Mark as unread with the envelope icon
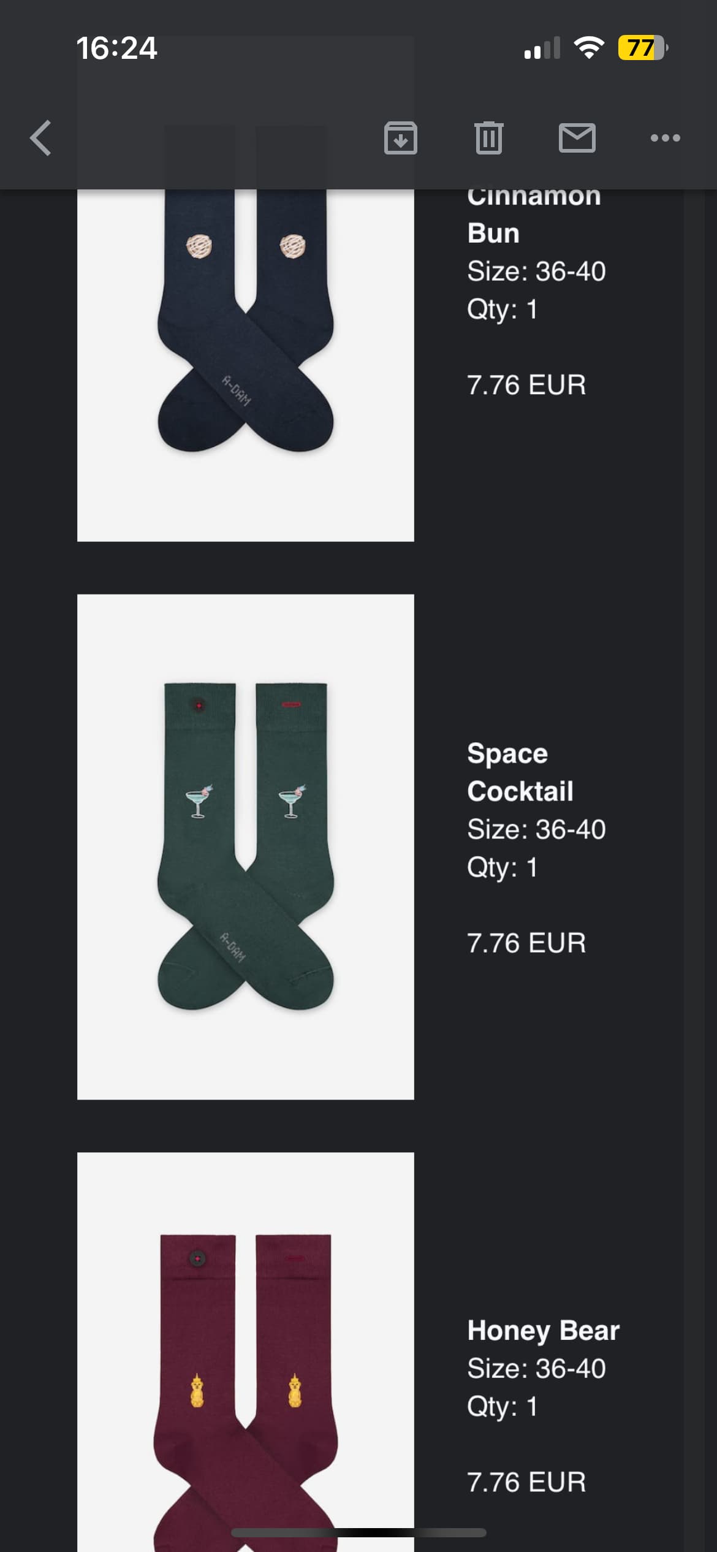The width and height of the screenshot is (717, 1552). [x=577, y=138]
